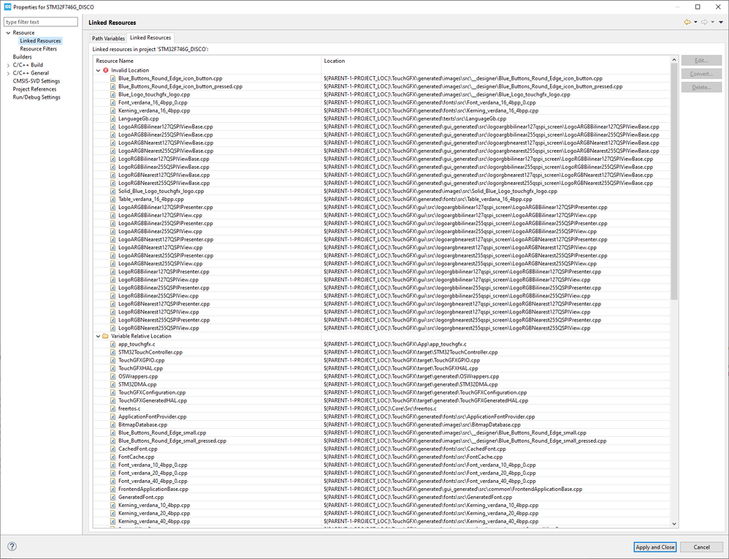
Task: Click the red Invalid Location error icon
Action: click(105, 70)
